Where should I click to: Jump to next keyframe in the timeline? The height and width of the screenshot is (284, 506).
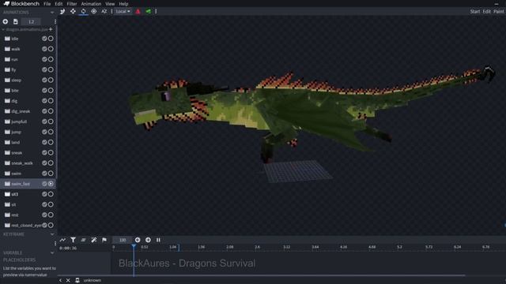[x=148, y=240]
